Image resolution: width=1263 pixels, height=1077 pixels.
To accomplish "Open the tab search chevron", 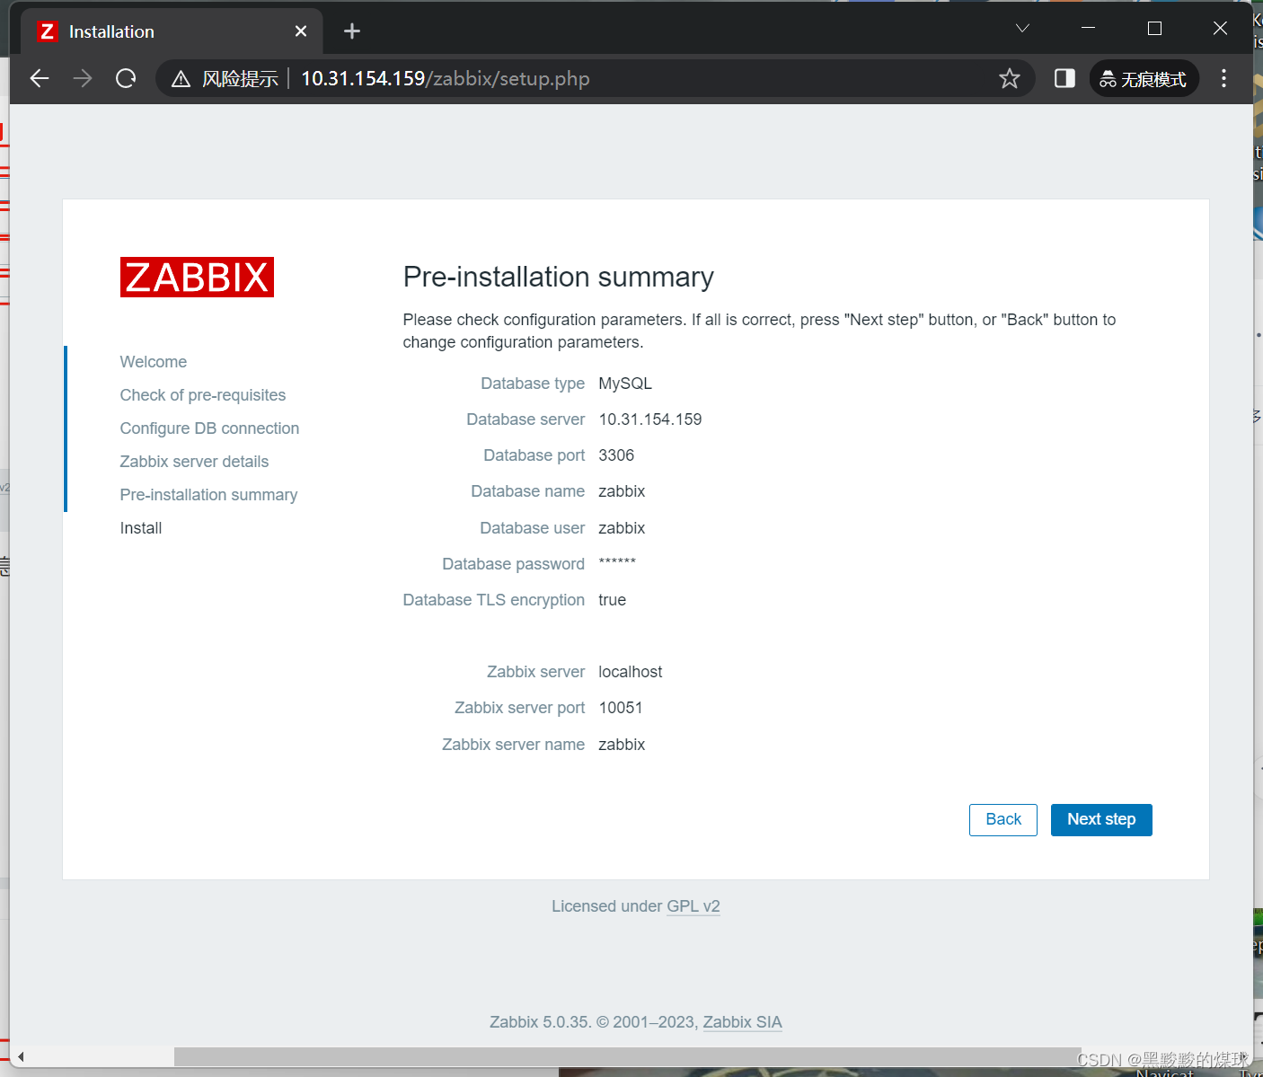I will point(1021,28).
